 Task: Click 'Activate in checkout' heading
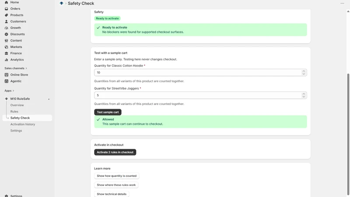[x=108, y=145]
